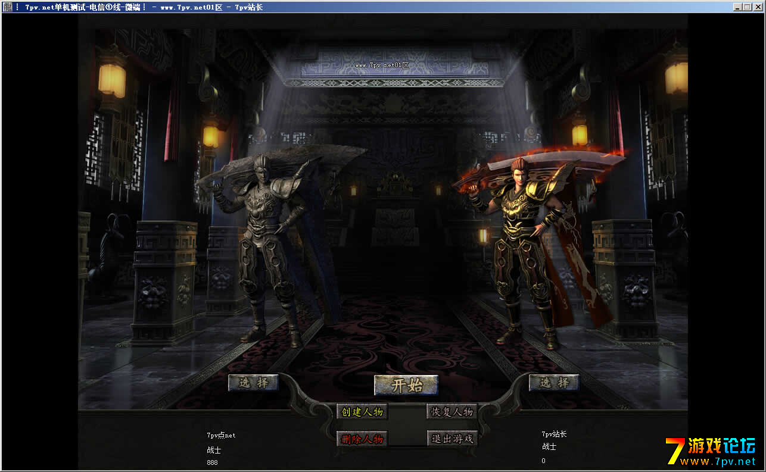This screenshot has width=766, height=472.
Task: Click 战士 class label under 7pv站长
Action: [549, 446]
